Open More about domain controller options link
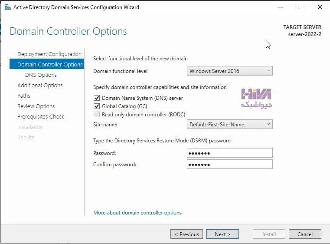Screen dimensions: 330x244 coord(137,213)
